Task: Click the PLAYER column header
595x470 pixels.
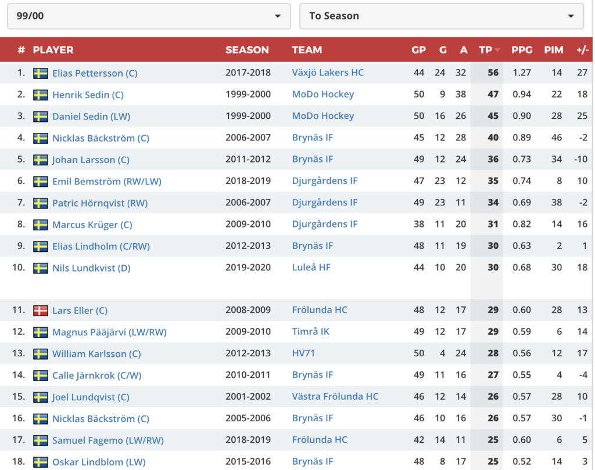Action: (x=53, y=50)
